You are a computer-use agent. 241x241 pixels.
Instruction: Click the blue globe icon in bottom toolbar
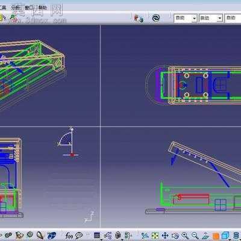[52, 236]
